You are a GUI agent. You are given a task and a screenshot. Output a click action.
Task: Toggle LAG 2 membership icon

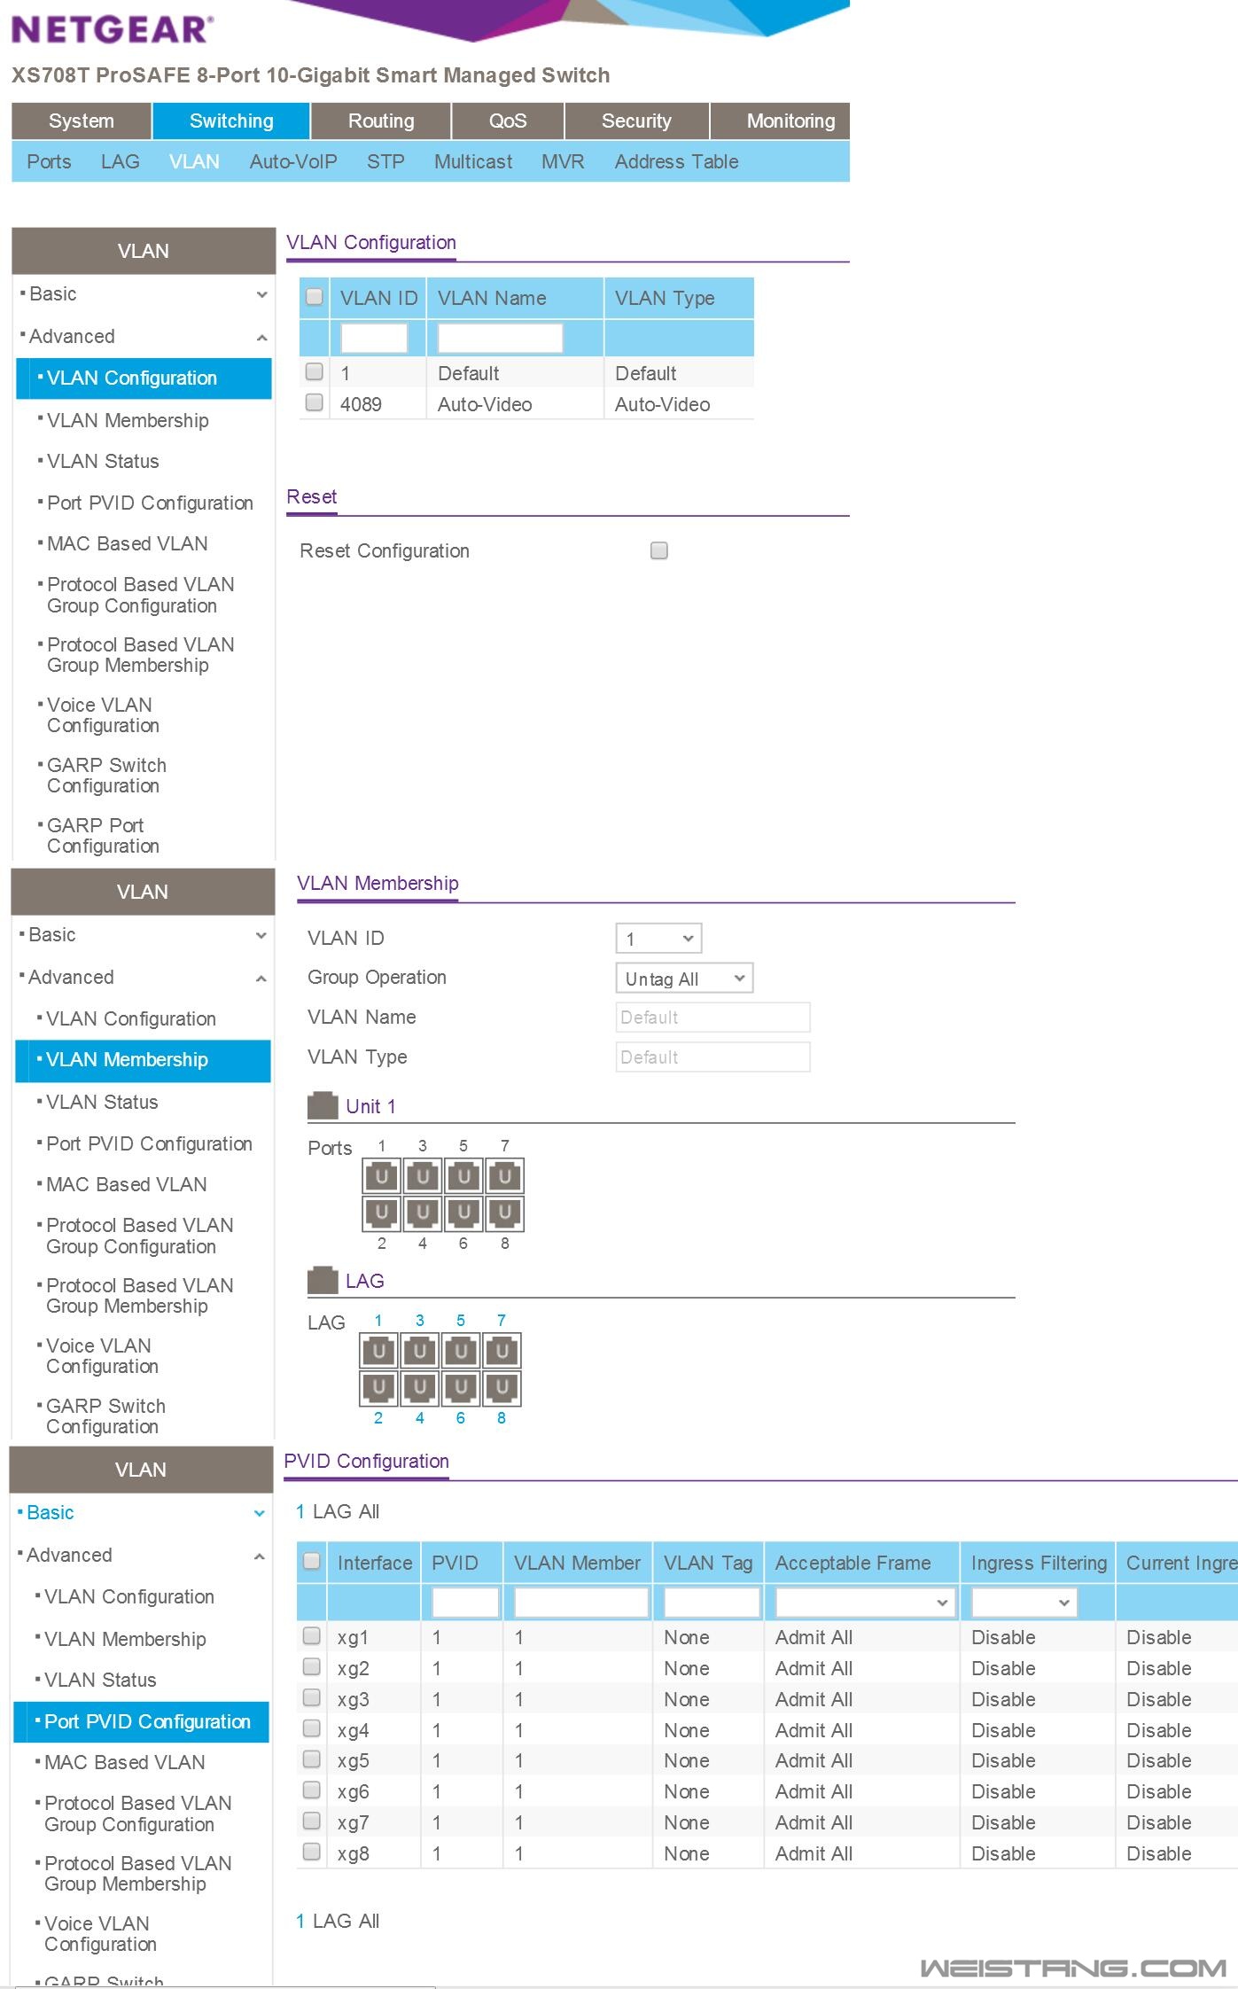(379, 1387)
